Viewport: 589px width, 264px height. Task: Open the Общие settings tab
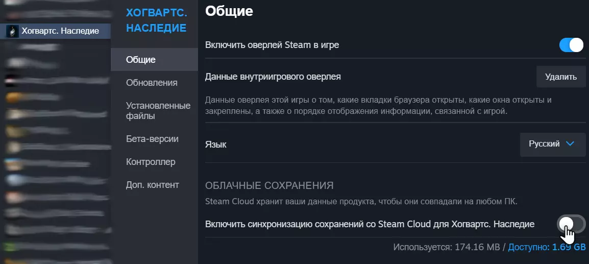coord(141,60)
